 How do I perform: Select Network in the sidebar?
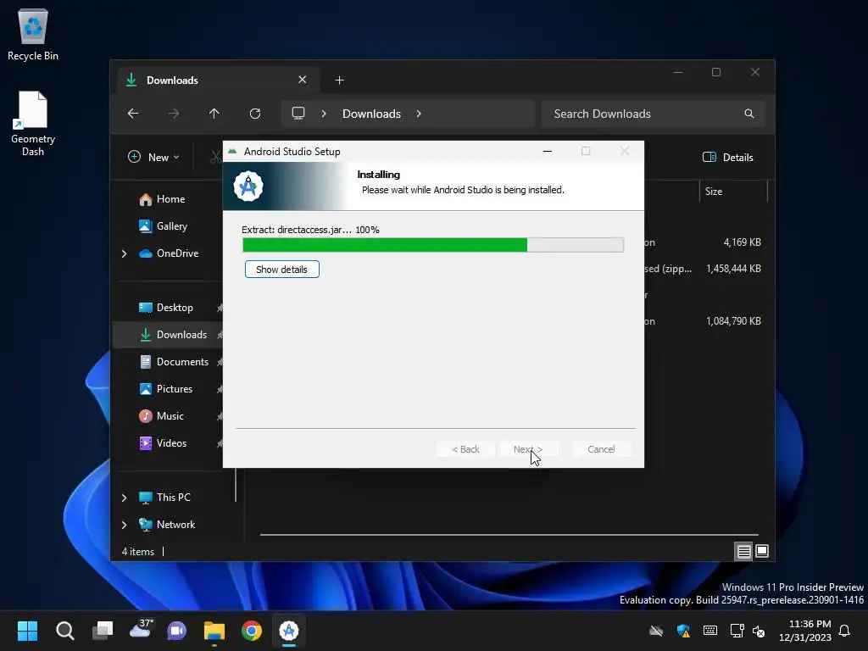167,525
